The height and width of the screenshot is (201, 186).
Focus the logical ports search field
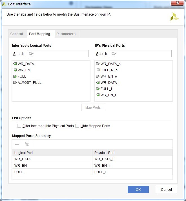pos(58,54)
